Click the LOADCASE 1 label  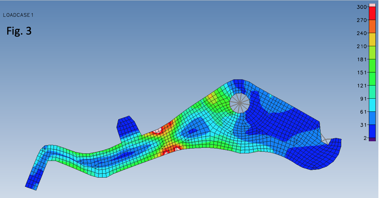(x=18, y=15)
